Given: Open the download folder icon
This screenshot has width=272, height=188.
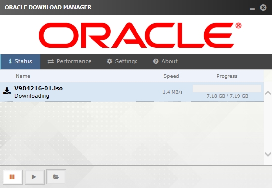Looking at the screenshot, I should click(x=56, y=177).
